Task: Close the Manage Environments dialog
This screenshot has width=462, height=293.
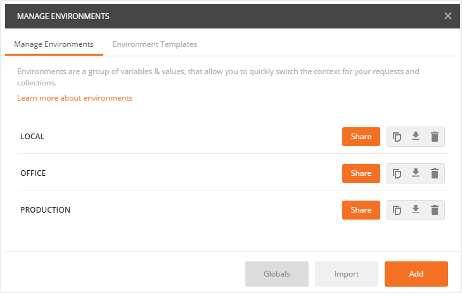Action: pyautogui.click(x=448, y=16)
